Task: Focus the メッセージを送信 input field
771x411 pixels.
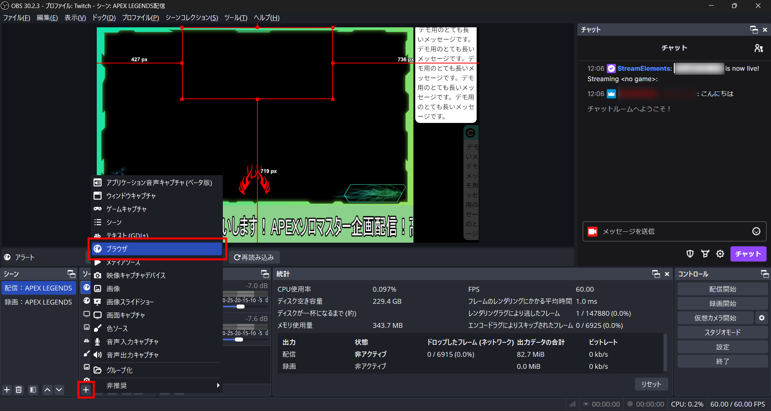Action: pos(675,231)
